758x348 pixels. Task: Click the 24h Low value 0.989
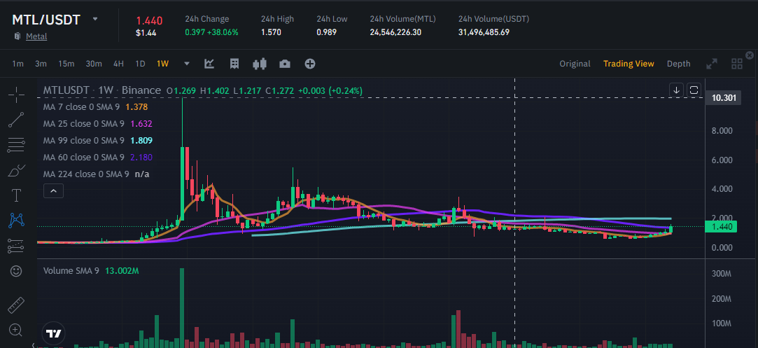[x=327, y=32]
